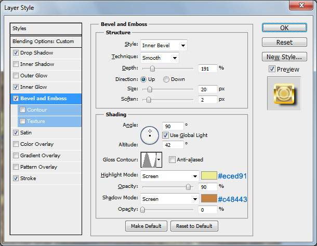Close the Layer Style dialog
The width and height of the screenshot is (317, 246).
(x=301, y=5)
